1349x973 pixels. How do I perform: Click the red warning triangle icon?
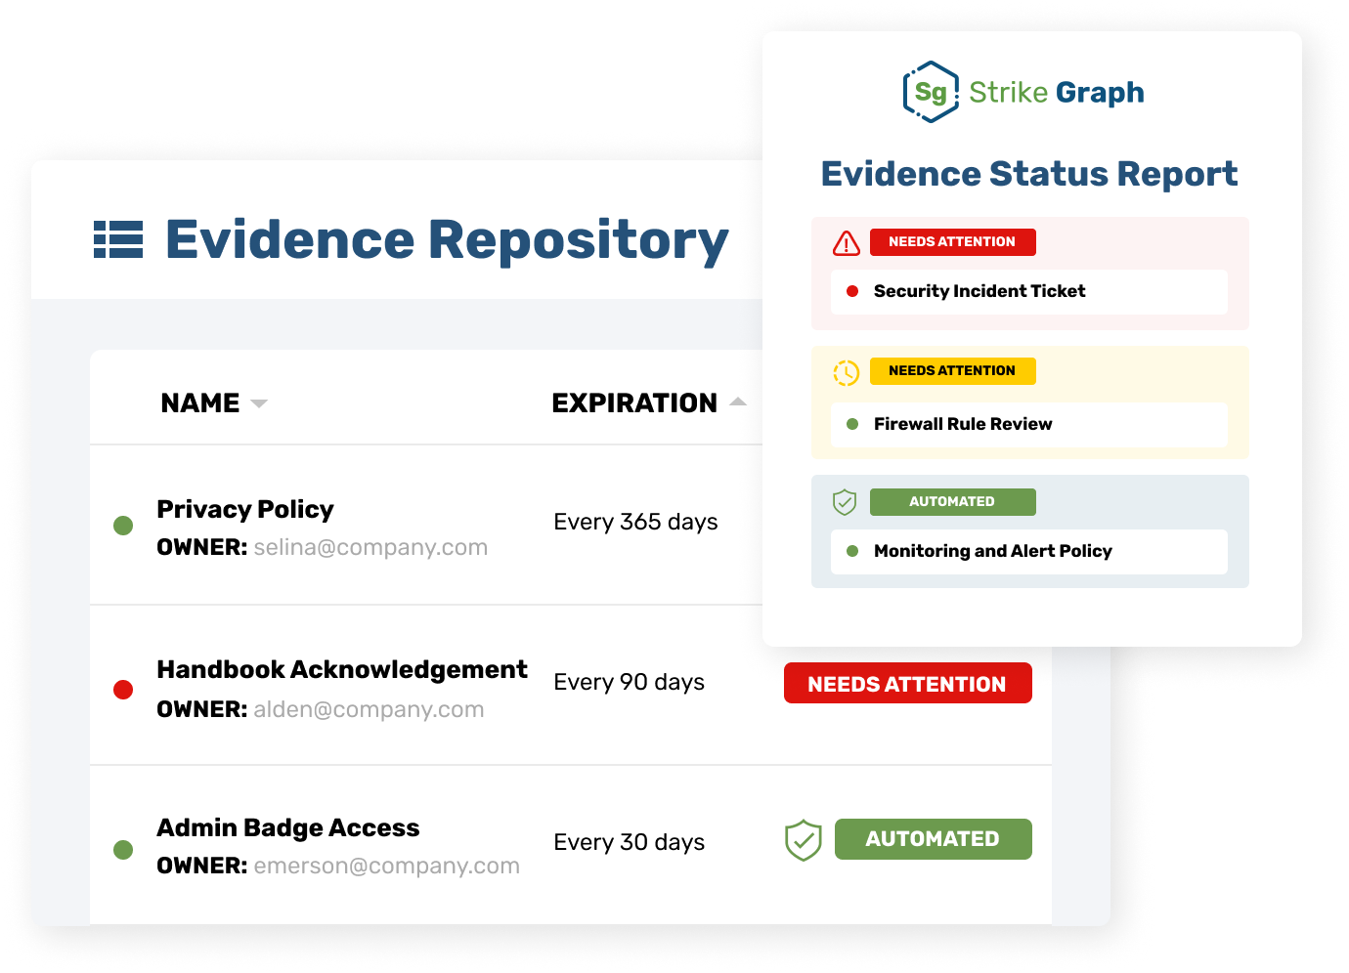[x=847, y=242]
